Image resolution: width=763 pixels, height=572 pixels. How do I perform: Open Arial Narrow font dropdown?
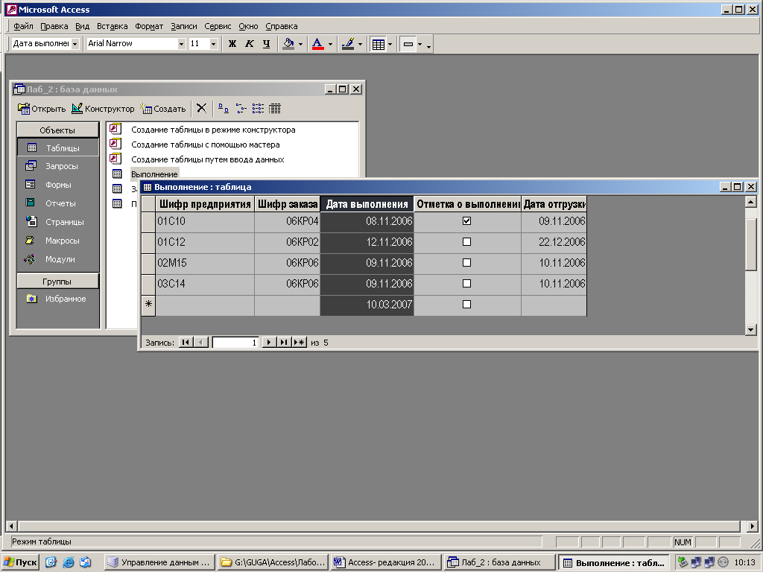pos(182,44)
